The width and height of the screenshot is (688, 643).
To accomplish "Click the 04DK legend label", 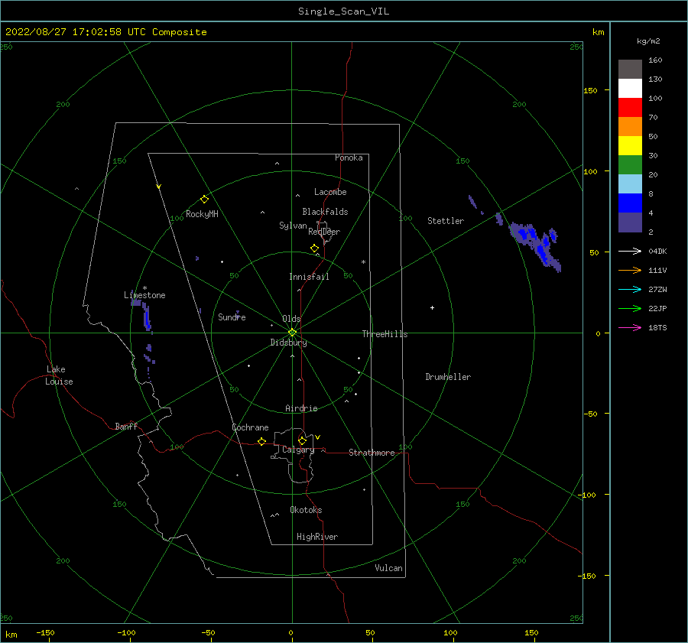I will pos(657,251).
